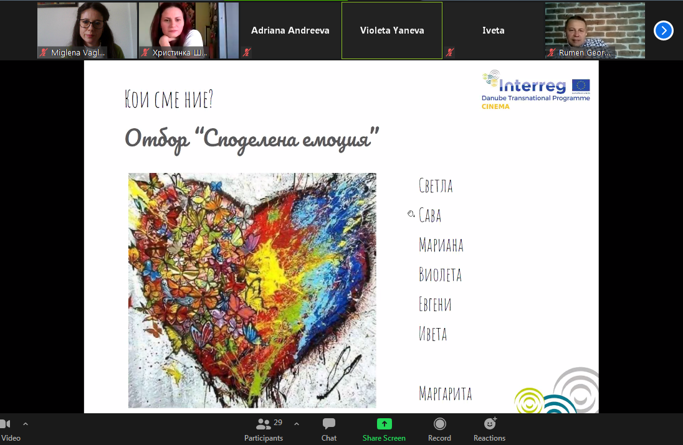
Task: Open the Participants panel icon
Action: [x=264, y=424]
